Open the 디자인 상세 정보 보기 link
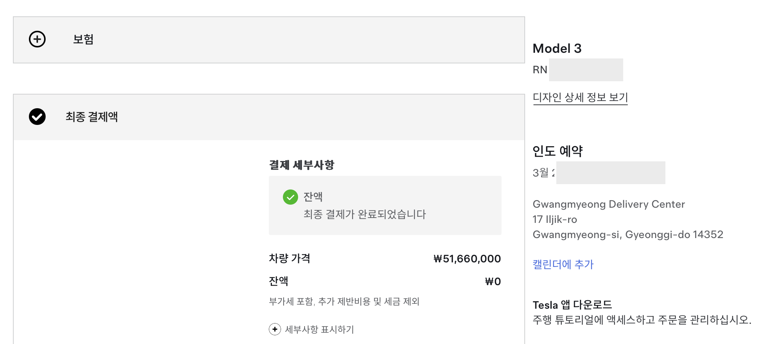Viewport: 781px width, 344px height. [580, 98]
